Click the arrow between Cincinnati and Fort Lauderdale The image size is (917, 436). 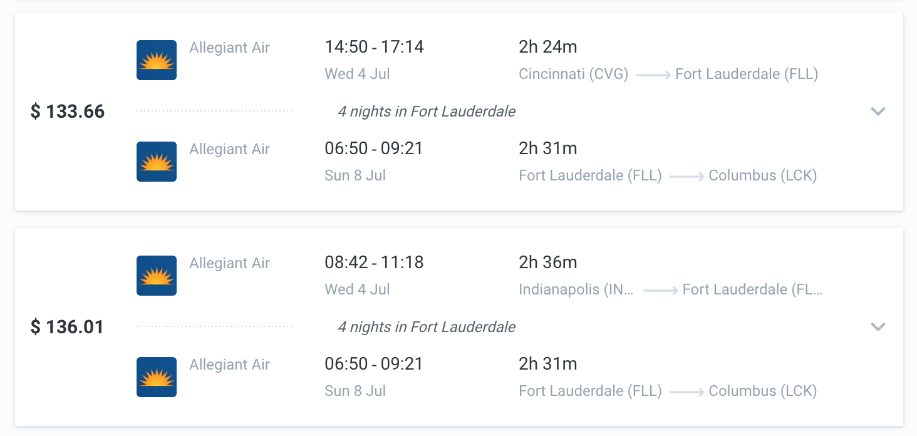click(653, 75)
